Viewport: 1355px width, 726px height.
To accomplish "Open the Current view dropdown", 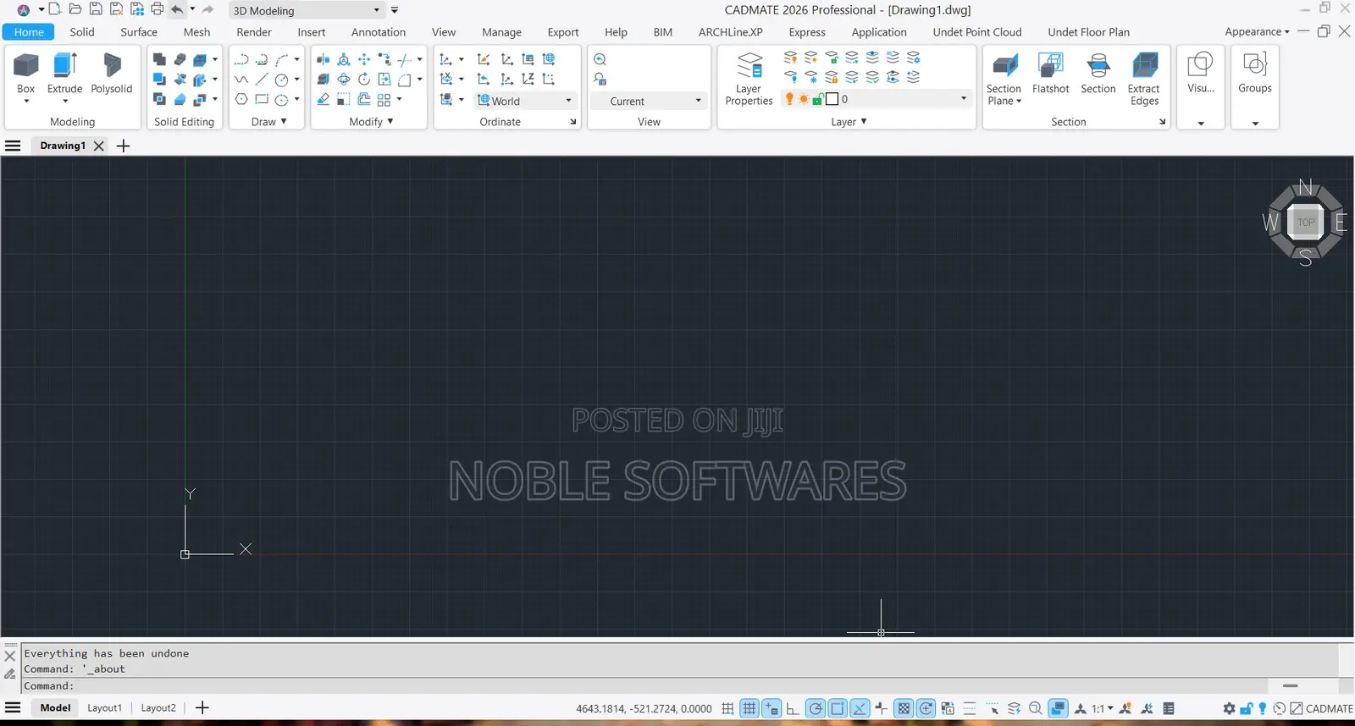I will [x=650, y=101].
